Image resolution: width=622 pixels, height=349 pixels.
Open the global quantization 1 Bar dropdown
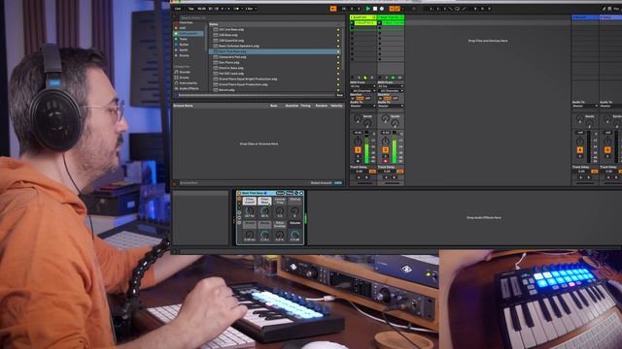click(x=251, y=9)
